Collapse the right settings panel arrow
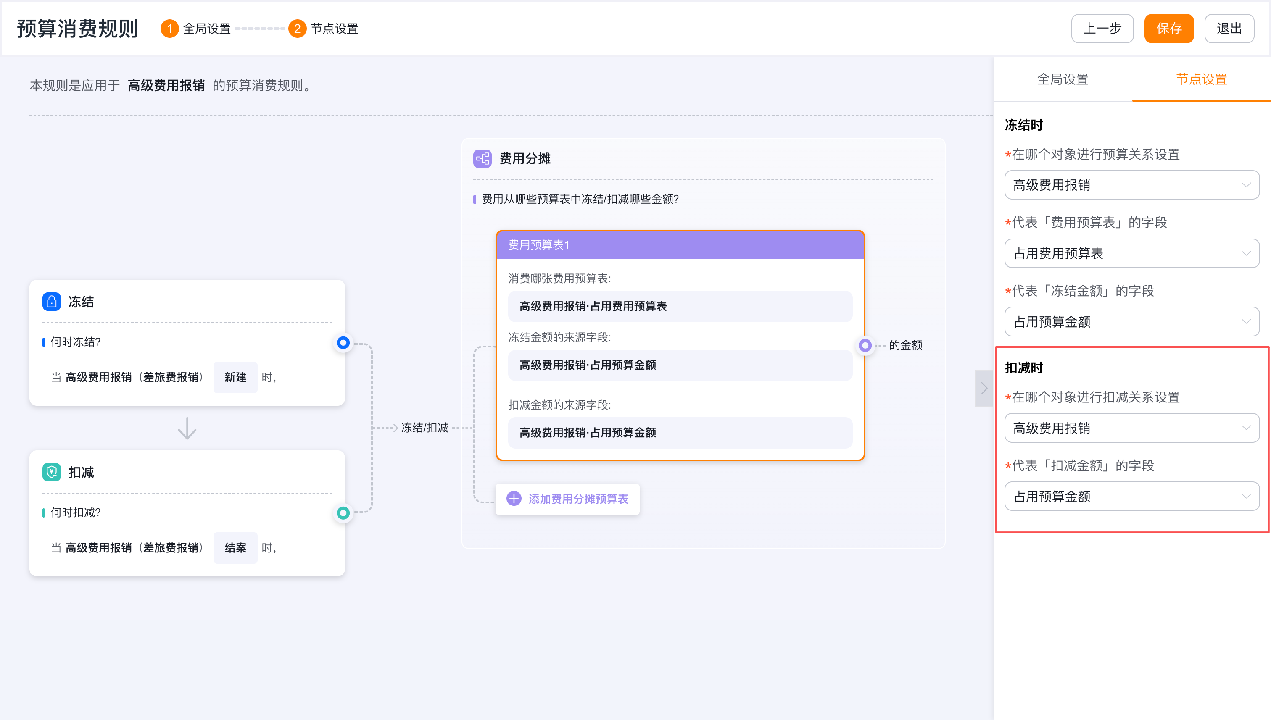1271x720 pixels. (984, 389)
